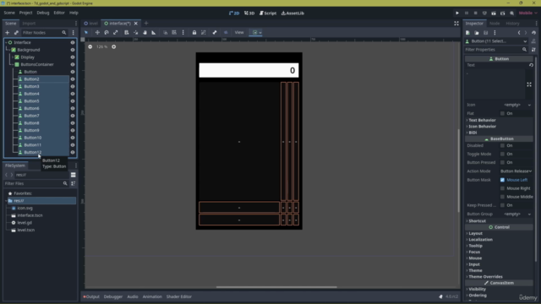Open the Debug menu

pyautogui.click(x=43, y=13)
